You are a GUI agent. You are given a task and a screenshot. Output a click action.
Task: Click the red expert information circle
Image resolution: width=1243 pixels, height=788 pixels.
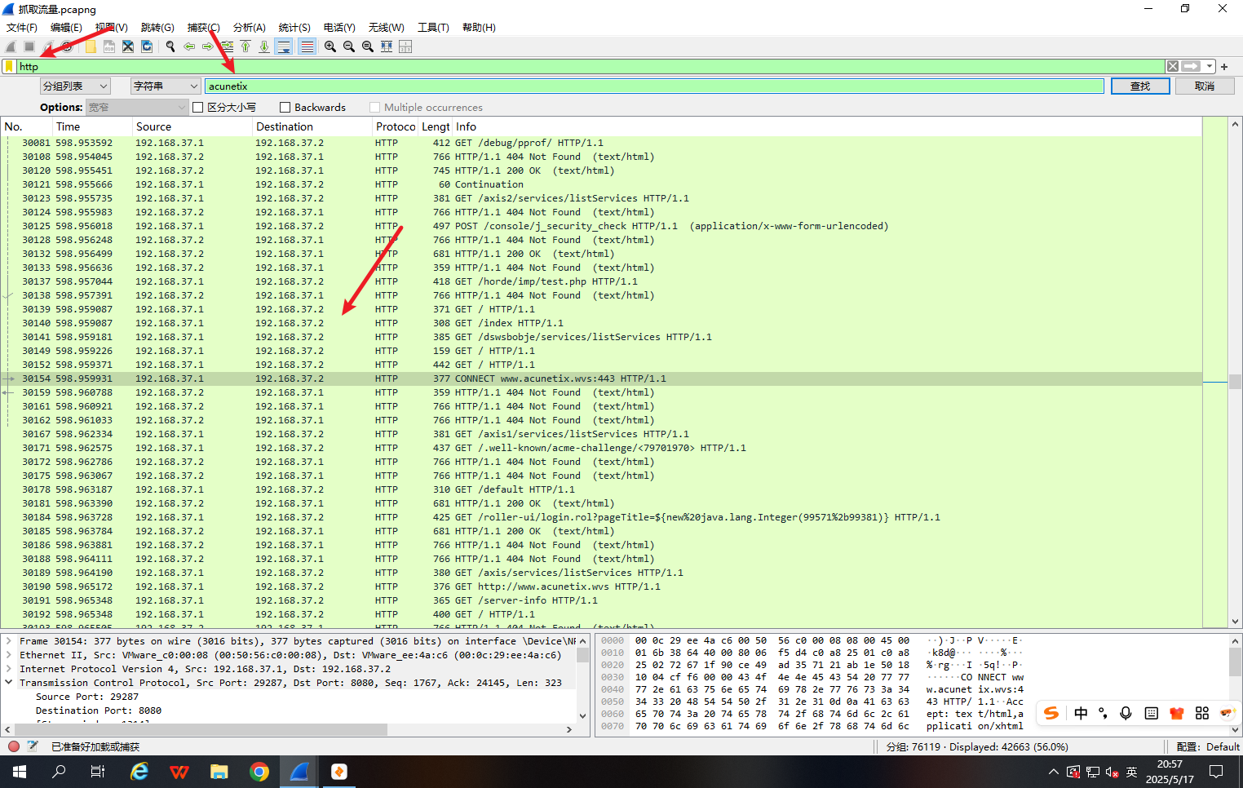point(14,746)
